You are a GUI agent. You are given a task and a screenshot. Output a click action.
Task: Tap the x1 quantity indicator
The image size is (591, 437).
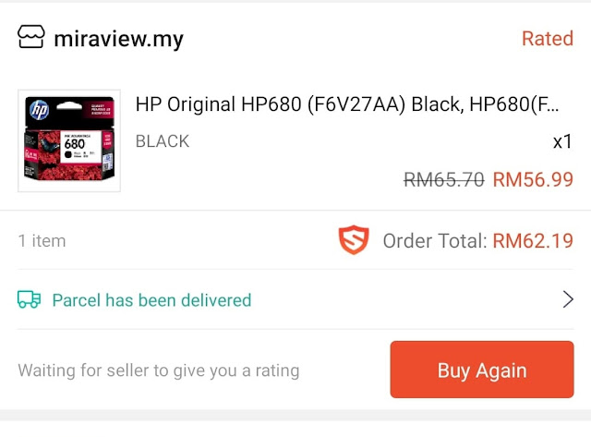click(562, 141)
